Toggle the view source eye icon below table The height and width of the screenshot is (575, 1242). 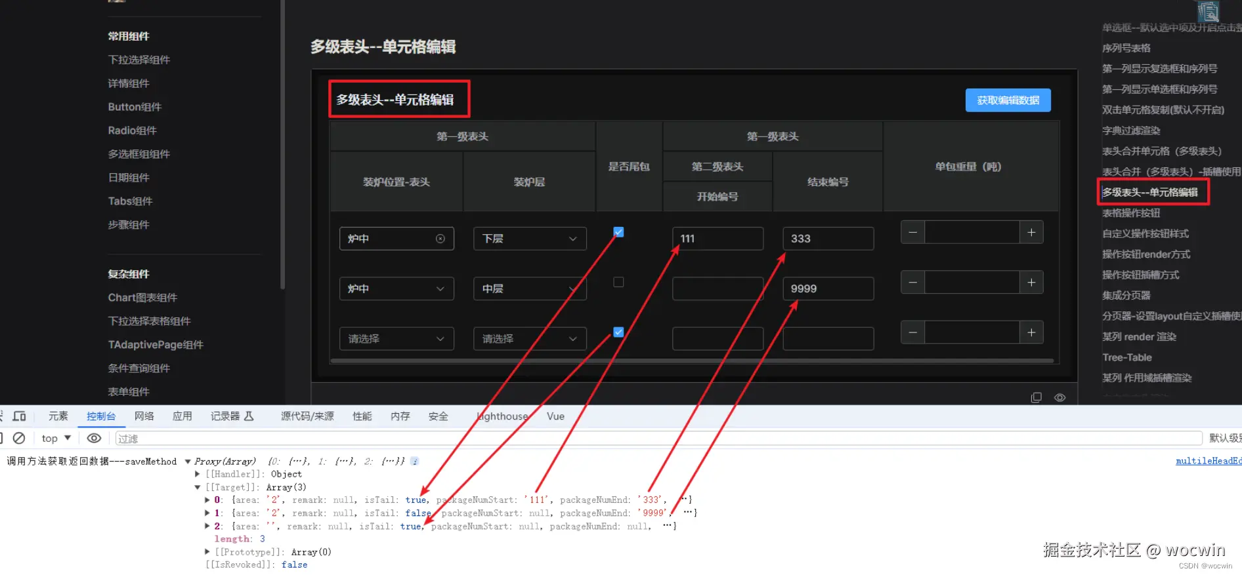tap(1060, 397)
